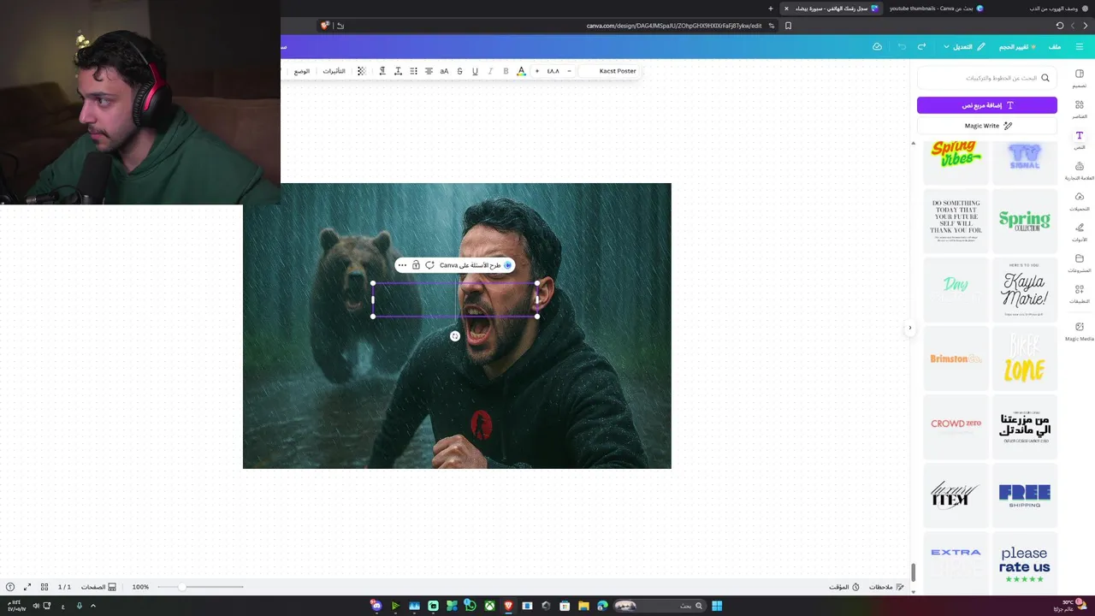Toggle strikethrough formatting
The width and height of the screenshot is (1095, 616).
(x=459, y=71)
